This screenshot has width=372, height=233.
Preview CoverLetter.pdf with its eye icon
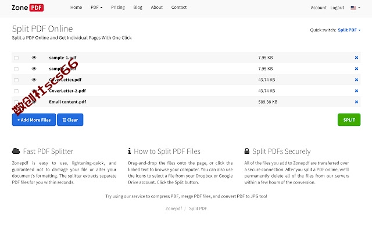pos(34,80)
